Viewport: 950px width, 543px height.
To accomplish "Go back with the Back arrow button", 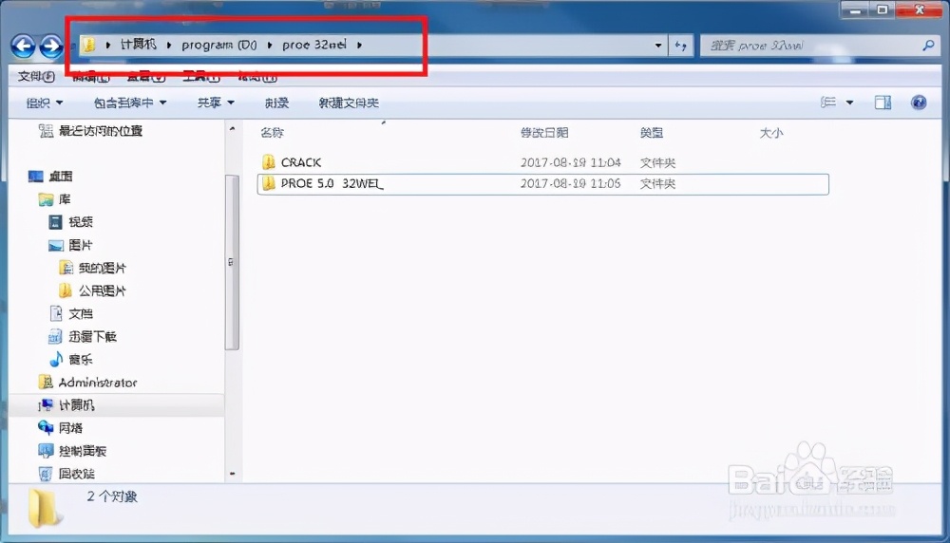I will point(24,46).
